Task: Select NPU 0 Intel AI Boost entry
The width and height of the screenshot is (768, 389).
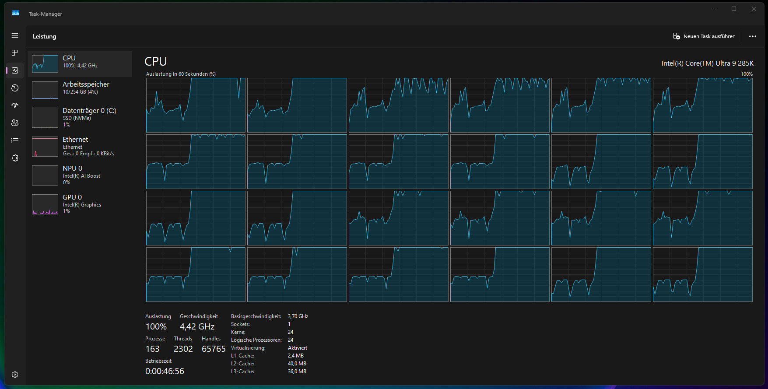Action: click(80, 175)
